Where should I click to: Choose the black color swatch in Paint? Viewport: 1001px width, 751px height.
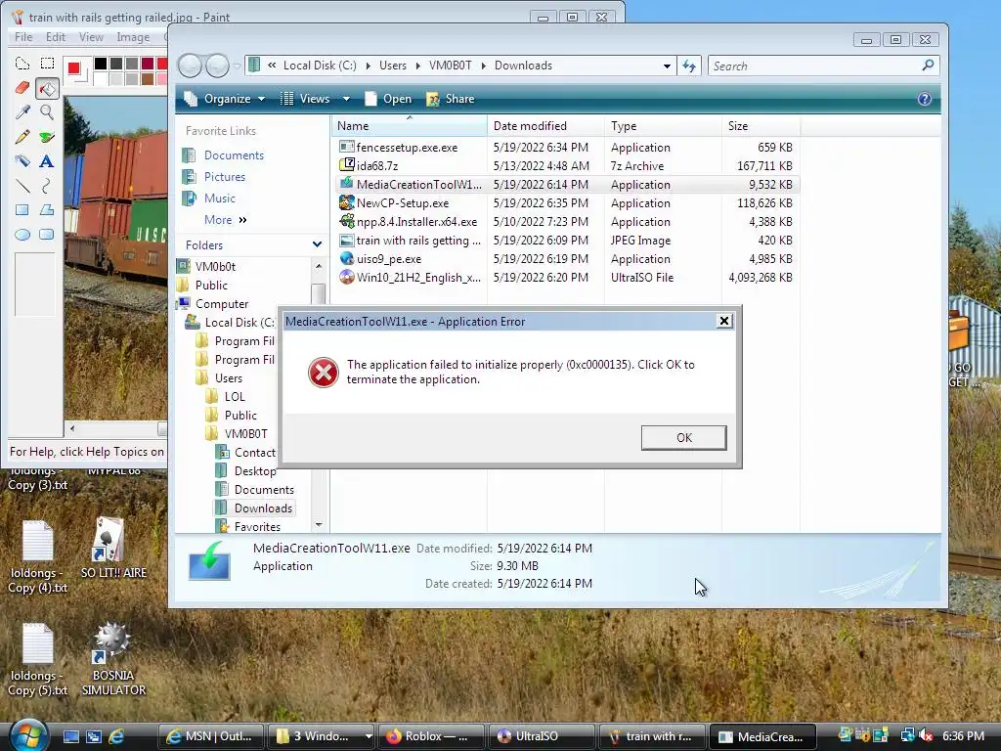(x=101, y=64)
